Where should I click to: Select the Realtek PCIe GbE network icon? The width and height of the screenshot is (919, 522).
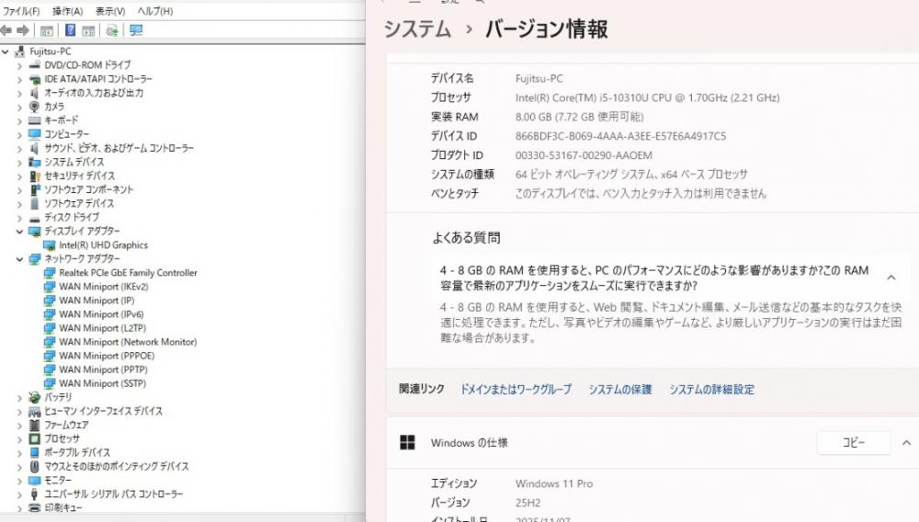(x=50, y=272)
